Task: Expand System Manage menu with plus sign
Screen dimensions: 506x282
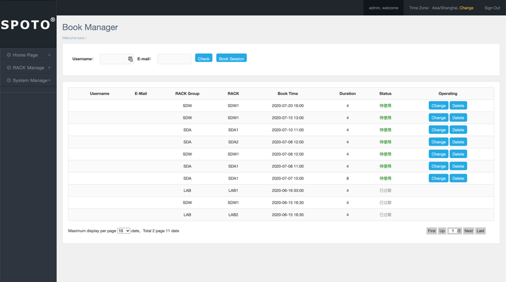Action: coord(49,80)
